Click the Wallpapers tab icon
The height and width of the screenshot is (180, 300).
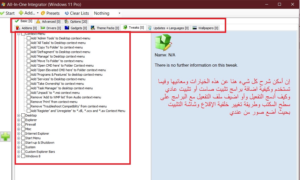click(195, 28)
